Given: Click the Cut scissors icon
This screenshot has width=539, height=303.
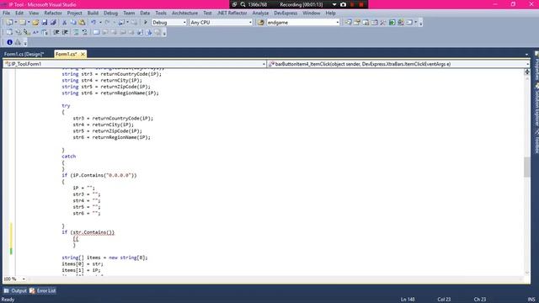Looking at the screenshot, I should tap(64, 23).
